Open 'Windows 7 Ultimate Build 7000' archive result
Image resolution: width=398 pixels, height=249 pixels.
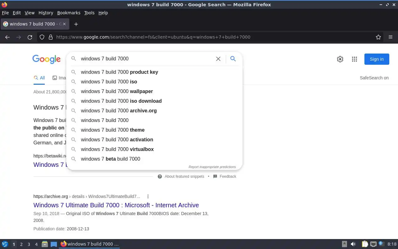point(116,205)
